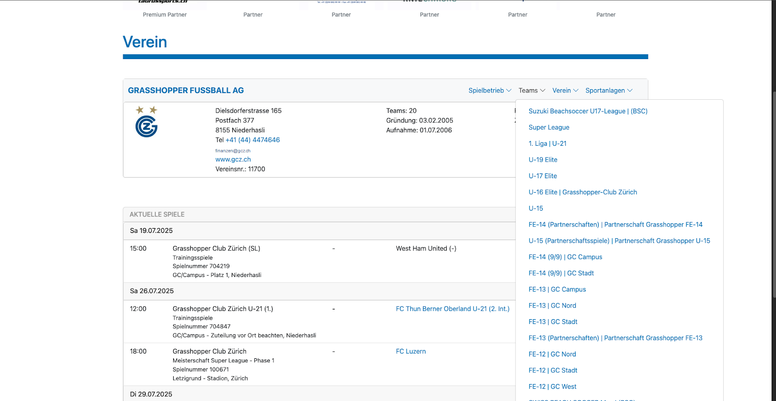776x401 pixels.
Task: Click the 18:00 kickoff time
Action: 138,352
